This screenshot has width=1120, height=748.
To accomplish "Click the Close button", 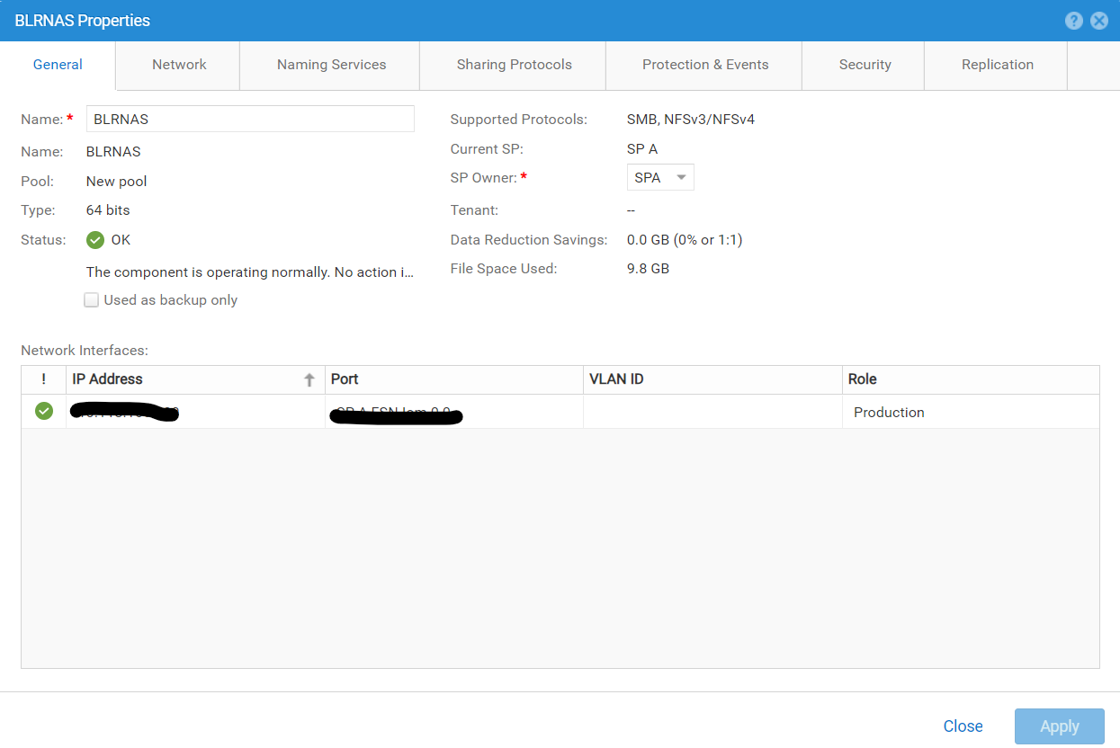I will click(x=963, y=726).
